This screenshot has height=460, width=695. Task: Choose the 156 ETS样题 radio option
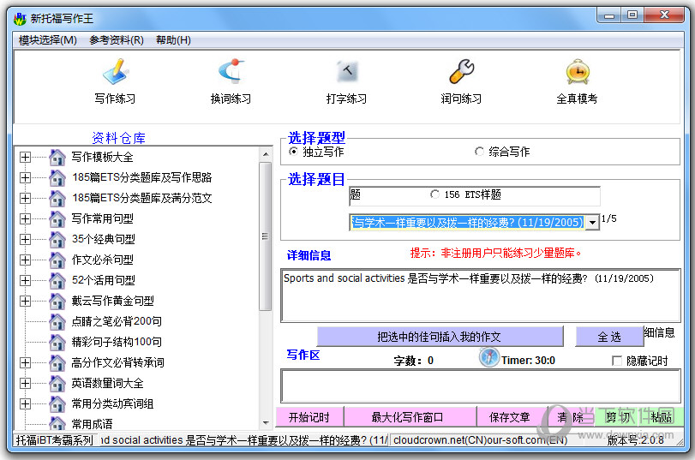pos(434,194)
